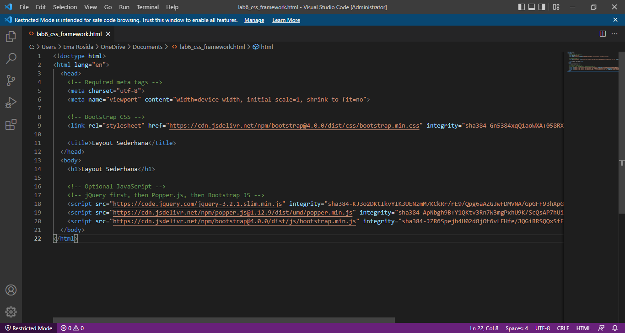Click the title text Layout Sederhana on line 11
Viewport: 625px width, 333px height.
[120, 143]
